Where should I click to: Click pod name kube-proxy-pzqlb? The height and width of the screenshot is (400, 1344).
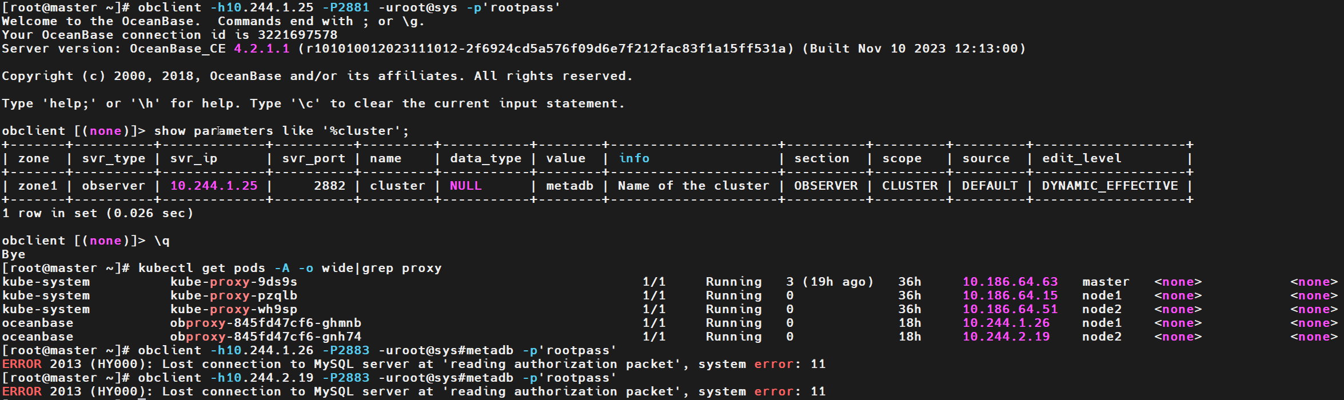pyautogui.click(x=234, y=295)
